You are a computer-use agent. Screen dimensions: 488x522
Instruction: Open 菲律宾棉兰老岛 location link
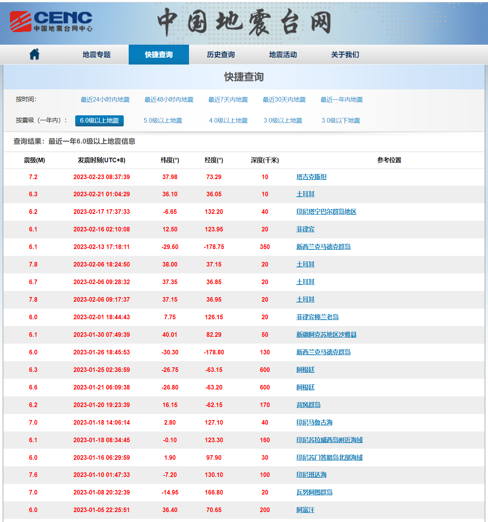[317, 317]
